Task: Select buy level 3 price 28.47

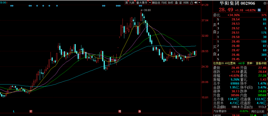Action: pos(236,50)
